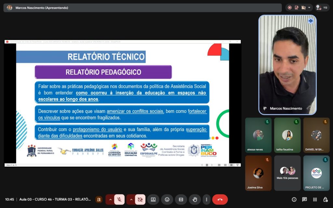Click the red leave call button

tap(220, 199)
